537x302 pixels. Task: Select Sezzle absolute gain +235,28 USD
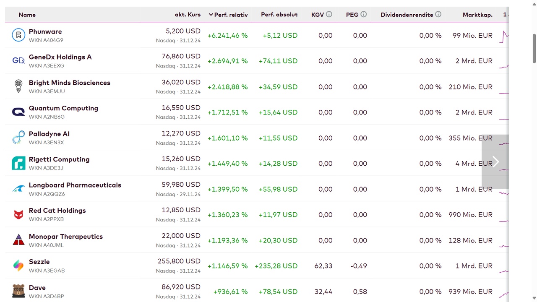point(276,266)
